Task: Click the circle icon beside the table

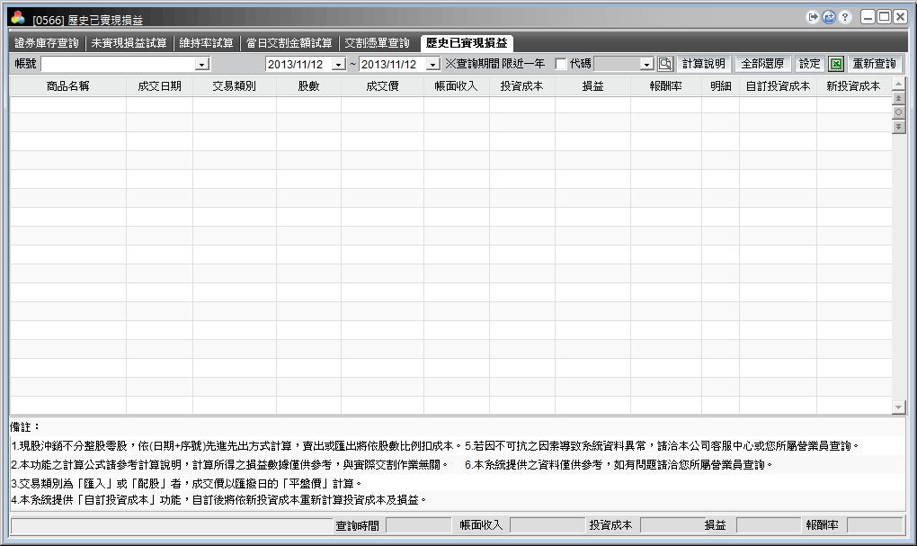Action: click(898, 112)
